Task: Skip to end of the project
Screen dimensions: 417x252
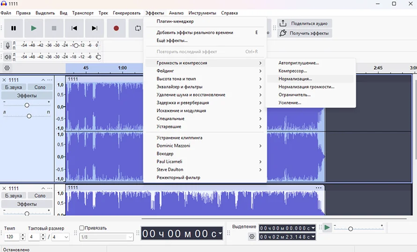Action: coord(95,28)
